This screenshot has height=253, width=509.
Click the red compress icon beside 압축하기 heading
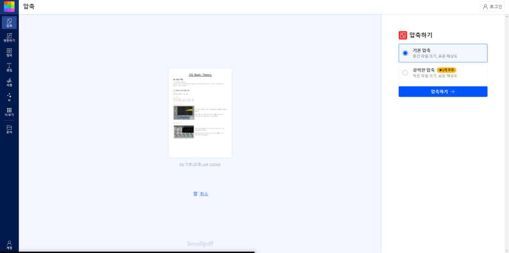click(x=403, y=35)
